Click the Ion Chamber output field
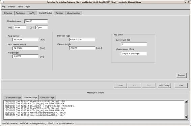Viewport: 191px width, 126px height. coord(25,48)
